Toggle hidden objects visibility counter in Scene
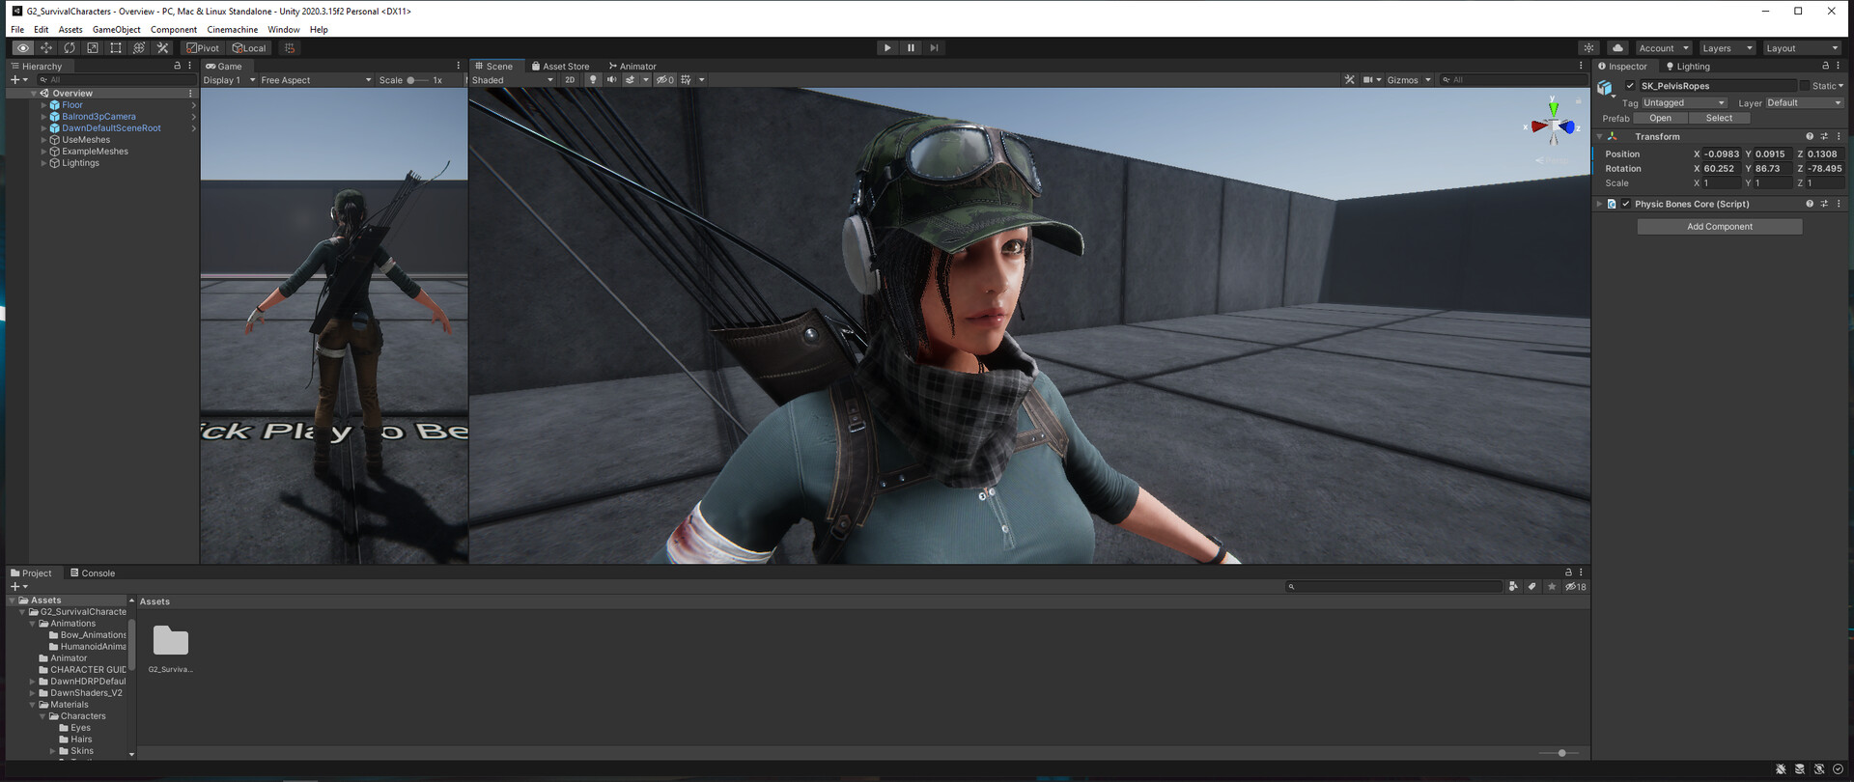This screenshot has height=782, width=1854. click(665, 80)
